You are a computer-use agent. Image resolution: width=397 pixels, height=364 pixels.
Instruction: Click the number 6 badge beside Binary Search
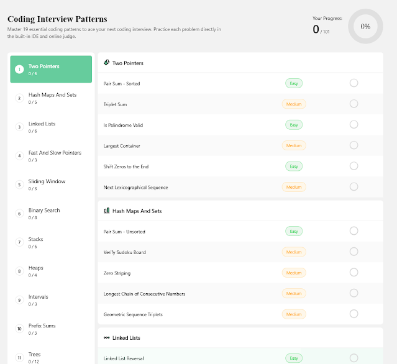point(19,213)
